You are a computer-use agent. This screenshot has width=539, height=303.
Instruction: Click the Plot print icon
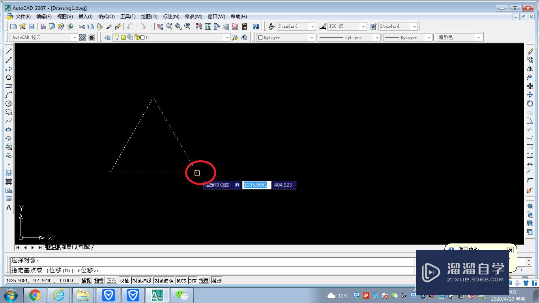tap(43, 26)
